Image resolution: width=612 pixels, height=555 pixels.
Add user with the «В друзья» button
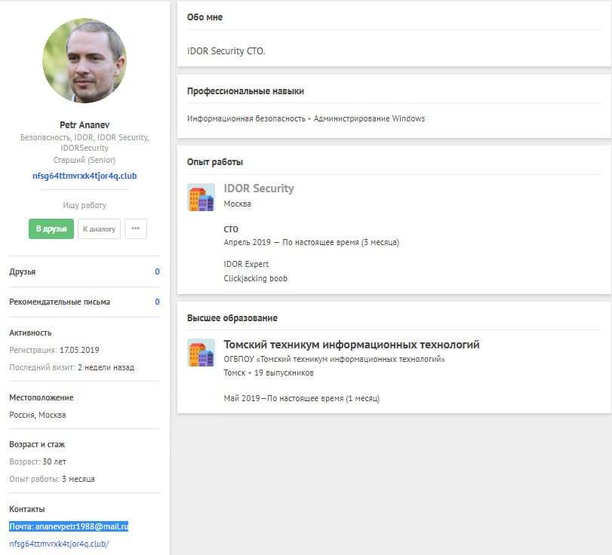coord(51,228)
